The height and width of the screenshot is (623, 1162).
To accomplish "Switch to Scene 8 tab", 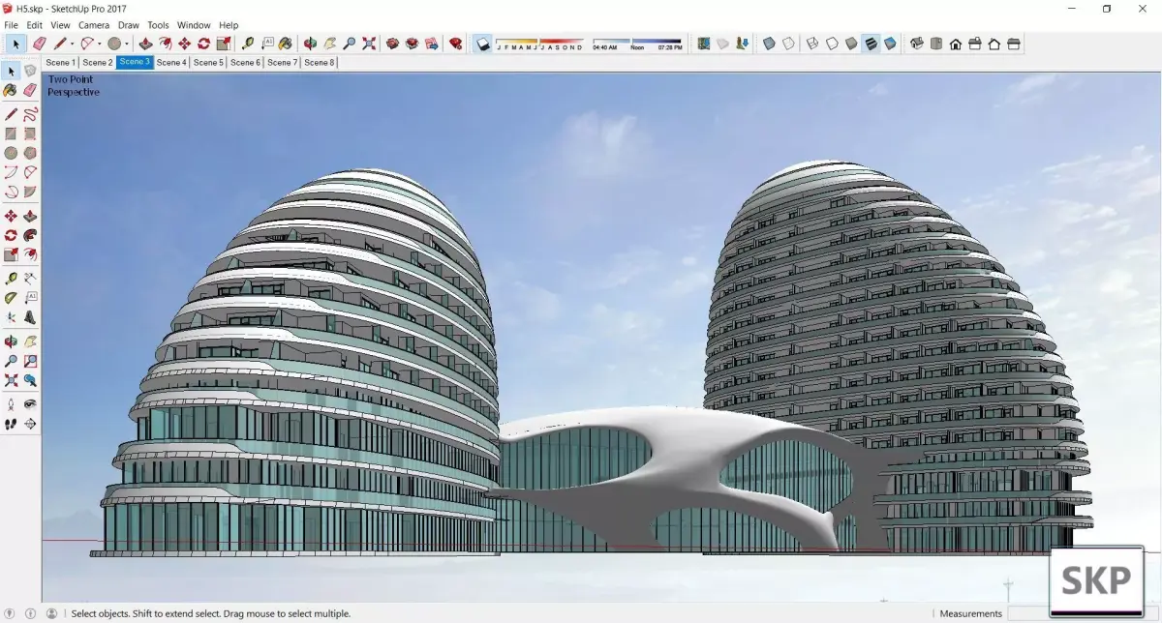I will pyautogui.click(x=320, y=62).
